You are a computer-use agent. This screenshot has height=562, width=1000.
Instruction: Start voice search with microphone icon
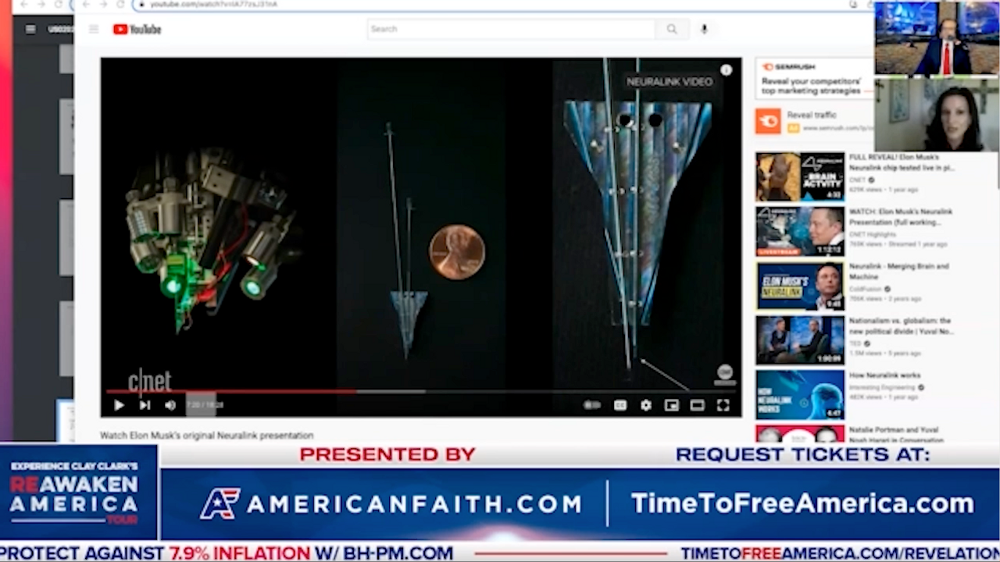coord(704,29)
